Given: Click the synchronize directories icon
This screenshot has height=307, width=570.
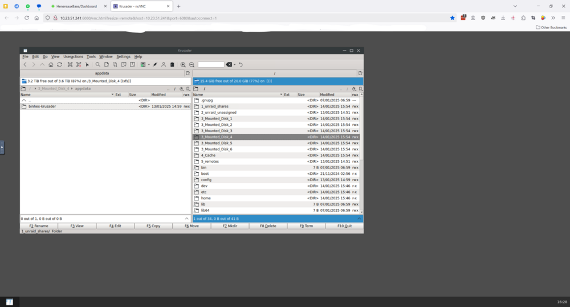Looking at the screenshot, I should [x=115, y=65].
